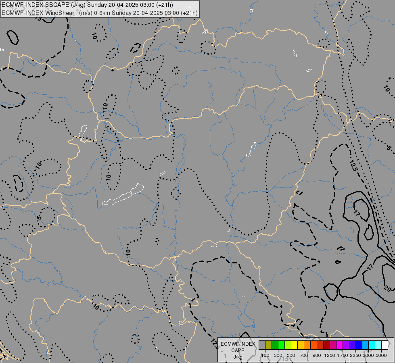Screen dimensions: 395x363
Task: Click the legend value label "900"
Action: click(x=317, y=355)
